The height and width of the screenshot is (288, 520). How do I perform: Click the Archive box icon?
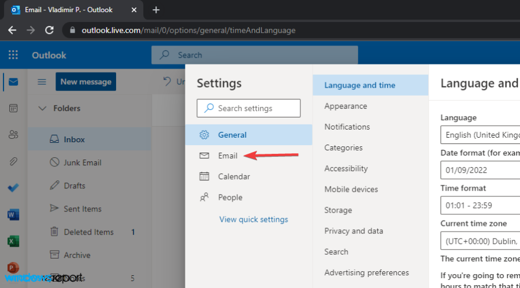click(x=54, y=255)
